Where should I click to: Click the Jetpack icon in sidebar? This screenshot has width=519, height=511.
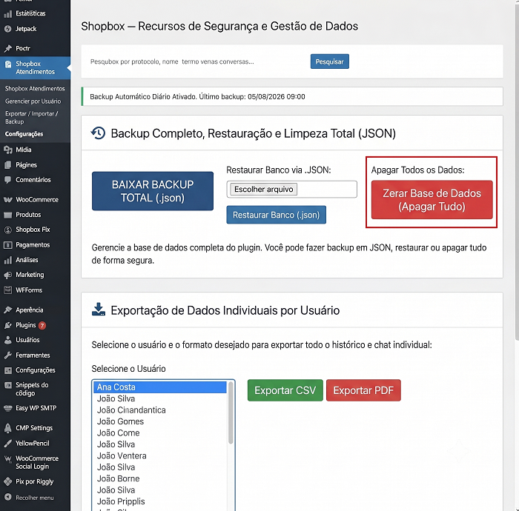8,29
